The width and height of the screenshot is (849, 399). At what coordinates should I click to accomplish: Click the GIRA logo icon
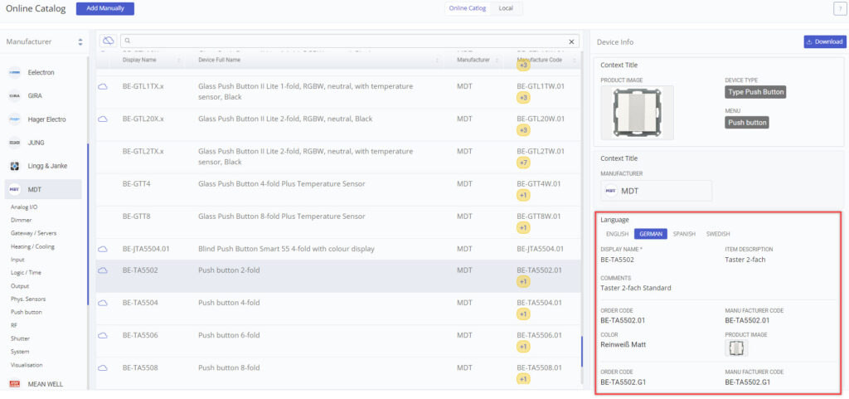coord(15,96)
